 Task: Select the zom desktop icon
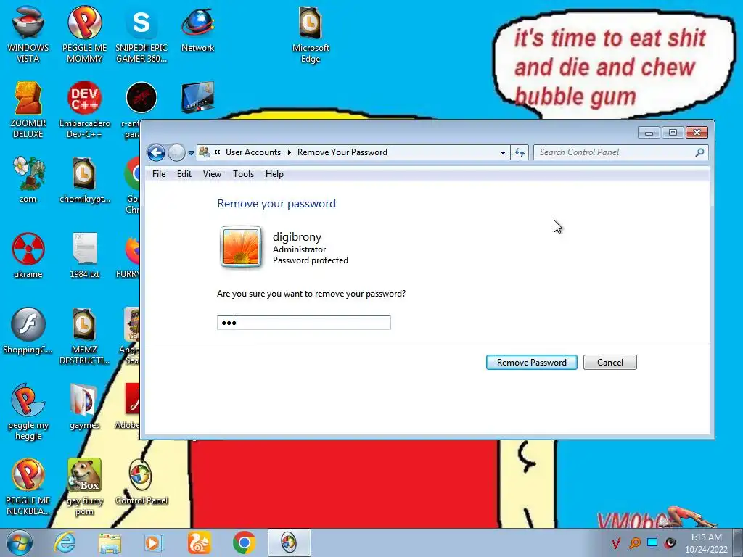[28, 180]
